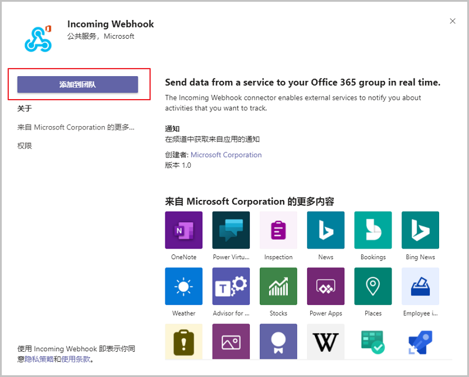Screen dimensions: 469x377
Task: Open the 隐私策略 privacy policy link
Action: pyautogui.click(x=39, y=359)
